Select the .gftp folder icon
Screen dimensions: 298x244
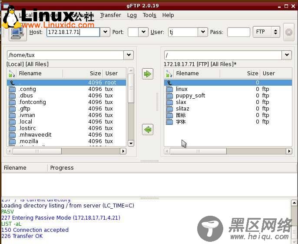pyautogui.click(x=12, y=109)
